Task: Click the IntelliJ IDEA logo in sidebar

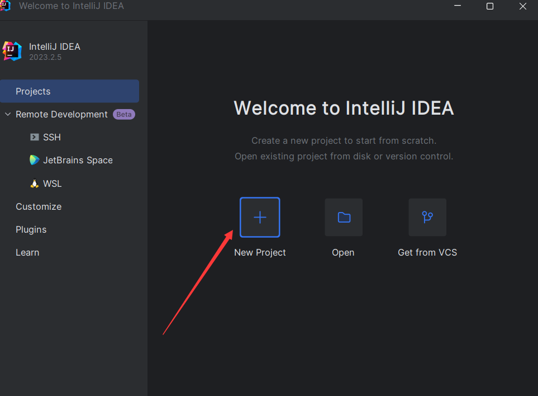Action: coord(12,51)
